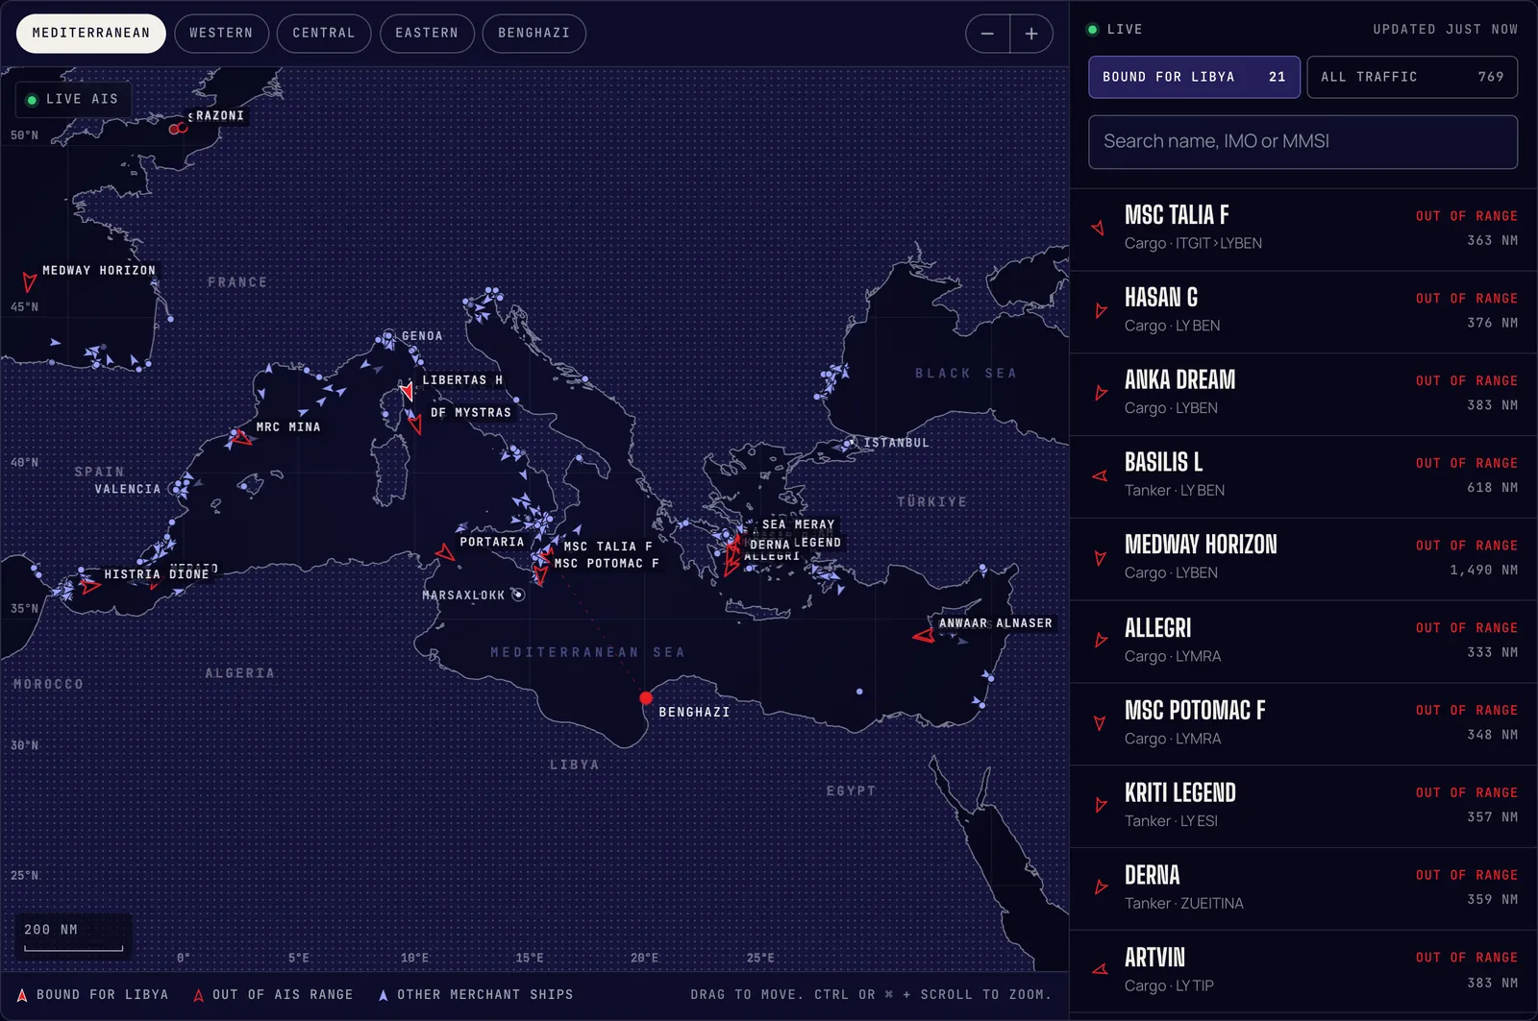The width and height of the screenshot is (1538, 1021).
Task: Switch to the Central region tab
Action: (x=324, y=34)
